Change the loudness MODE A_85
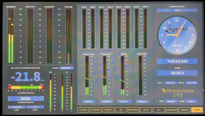This screenshot has height=116, width=205. [x=35, y=107]
